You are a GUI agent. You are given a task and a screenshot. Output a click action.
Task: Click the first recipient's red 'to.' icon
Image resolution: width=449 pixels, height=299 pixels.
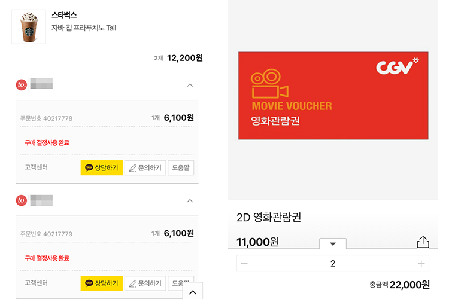coord(21,84)
